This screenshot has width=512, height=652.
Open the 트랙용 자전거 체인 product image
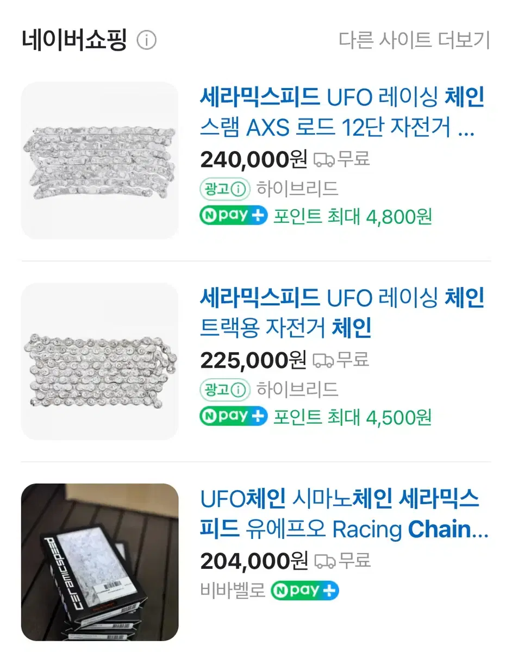click(100, 361)
